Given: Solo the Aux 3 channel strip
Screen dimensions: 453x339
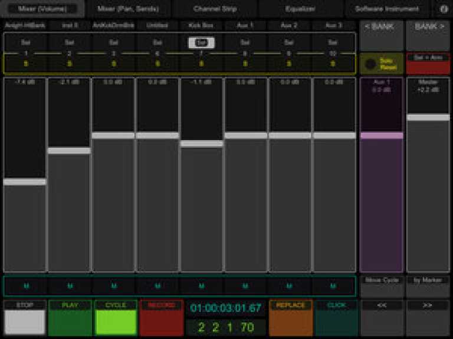Looking at the screenshot, I should coord(333,64).
